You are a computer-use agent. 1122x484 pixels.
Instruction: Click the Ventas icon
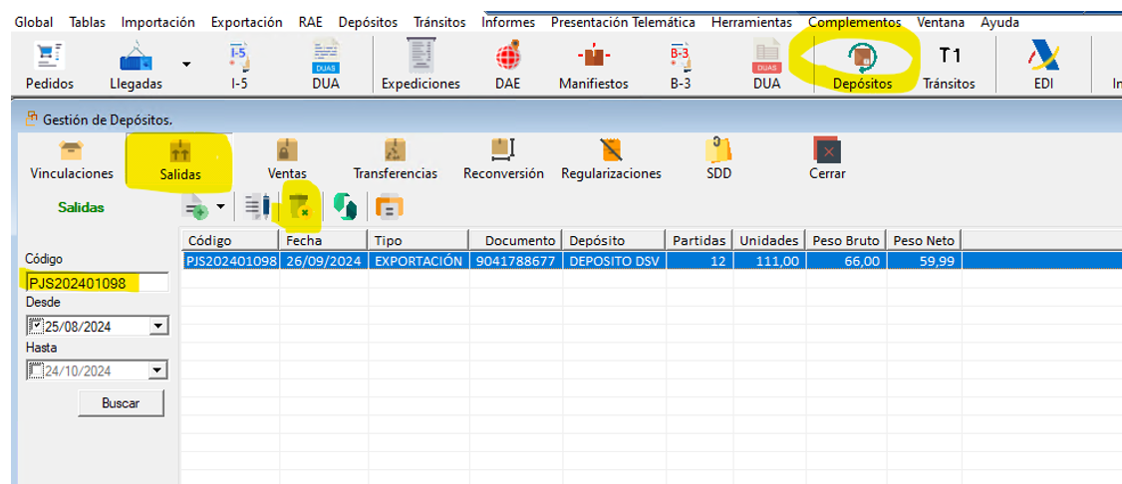tap(287, 151)
